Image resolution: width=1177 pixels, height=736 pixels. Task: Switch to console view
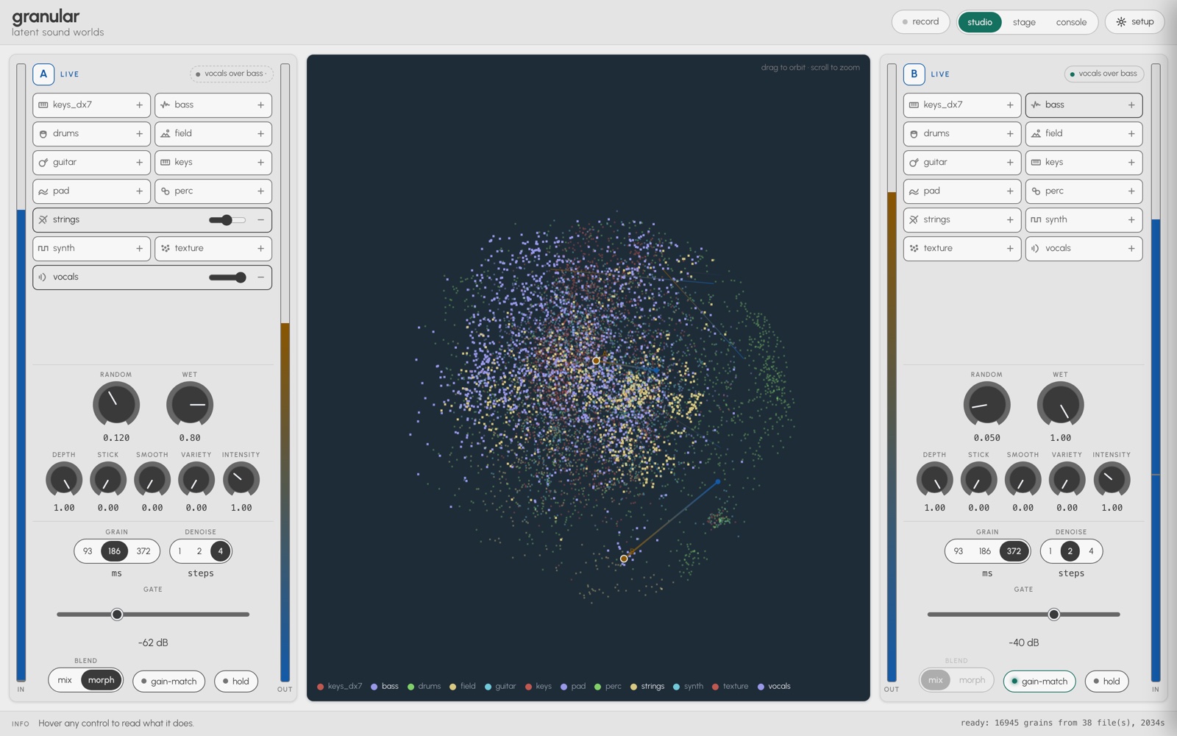(1071, 22)
